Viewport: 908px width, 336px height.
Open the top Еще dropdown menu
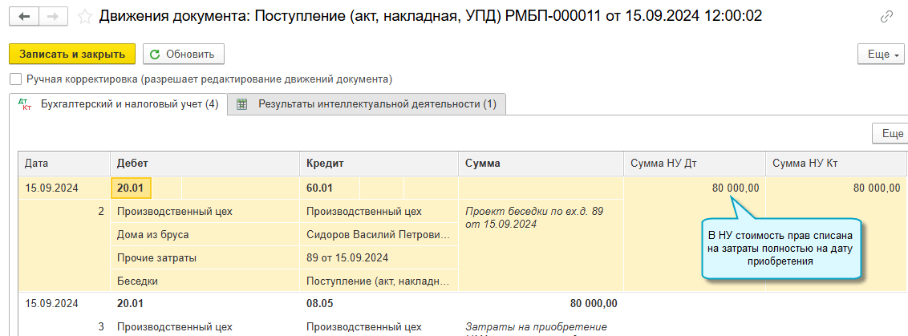[880, 55]
